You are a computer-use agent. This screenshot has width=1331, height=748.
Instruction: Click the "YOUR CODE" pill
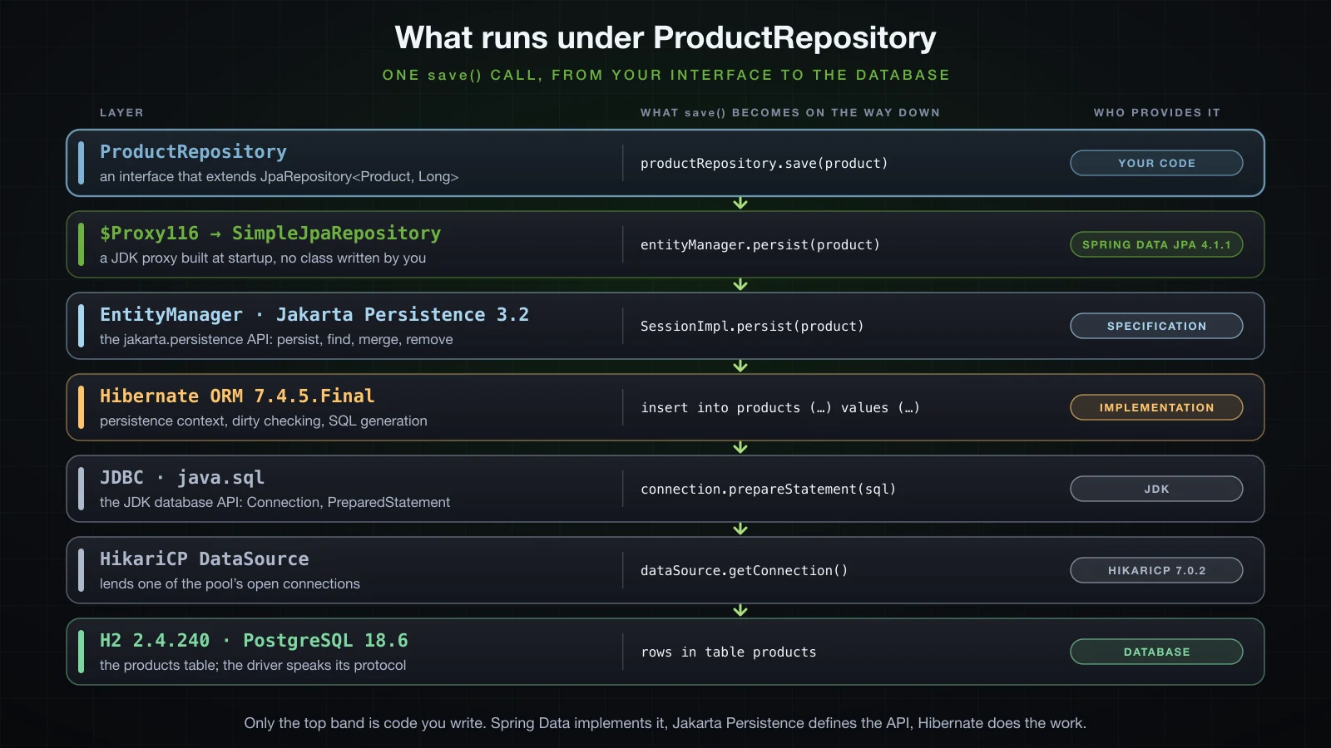coord(1156,163)
